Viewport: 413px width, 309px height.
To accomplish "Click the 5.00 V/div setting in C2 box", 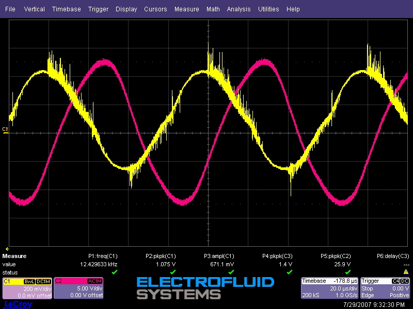I will coord(89,288).
